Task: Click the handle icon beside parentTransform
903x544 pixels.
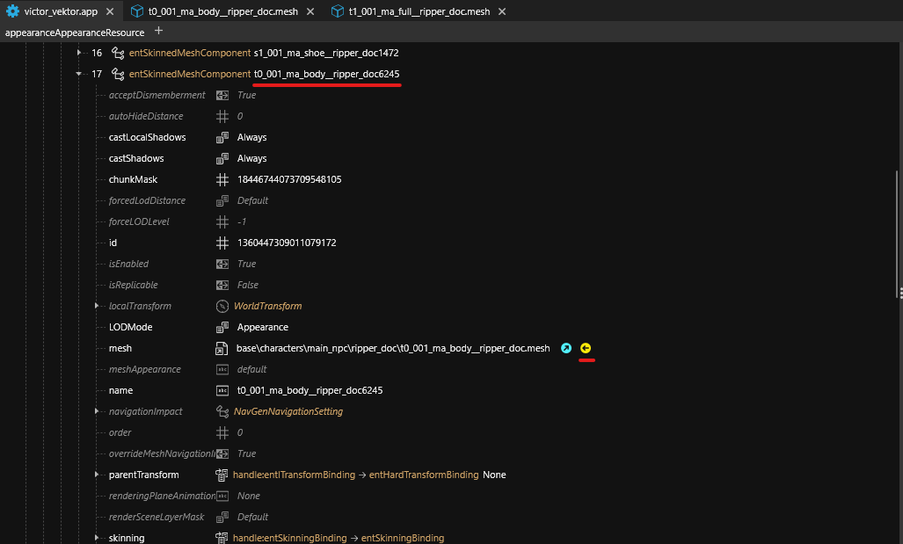Action: 222,475
